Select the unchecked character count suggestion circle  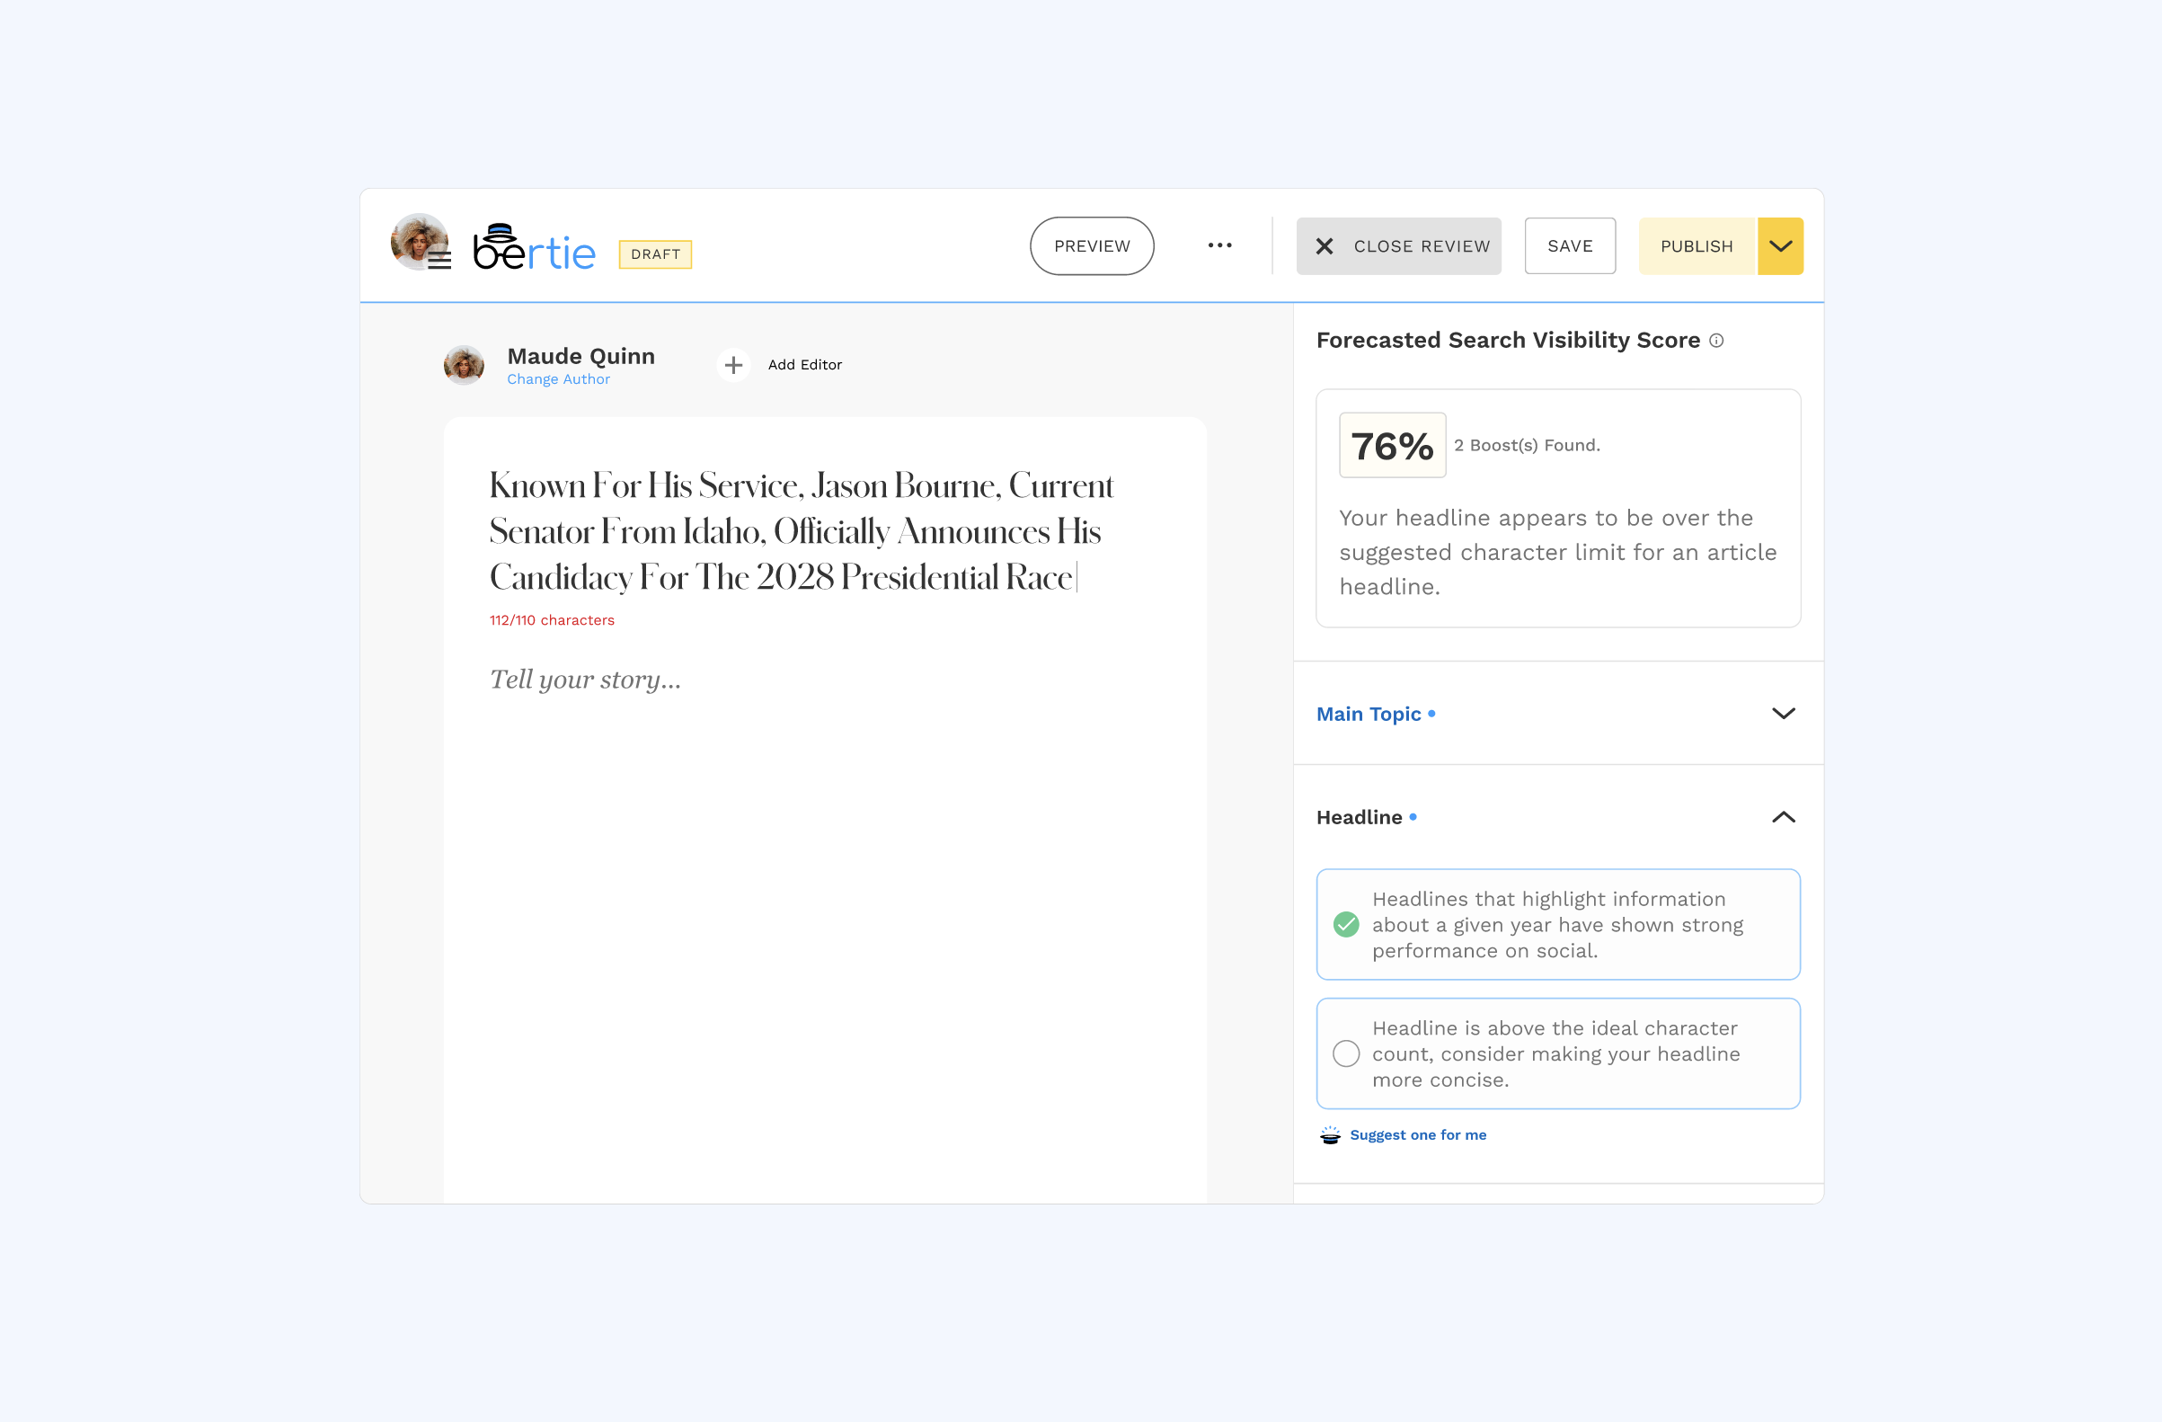point(1345,1054)
